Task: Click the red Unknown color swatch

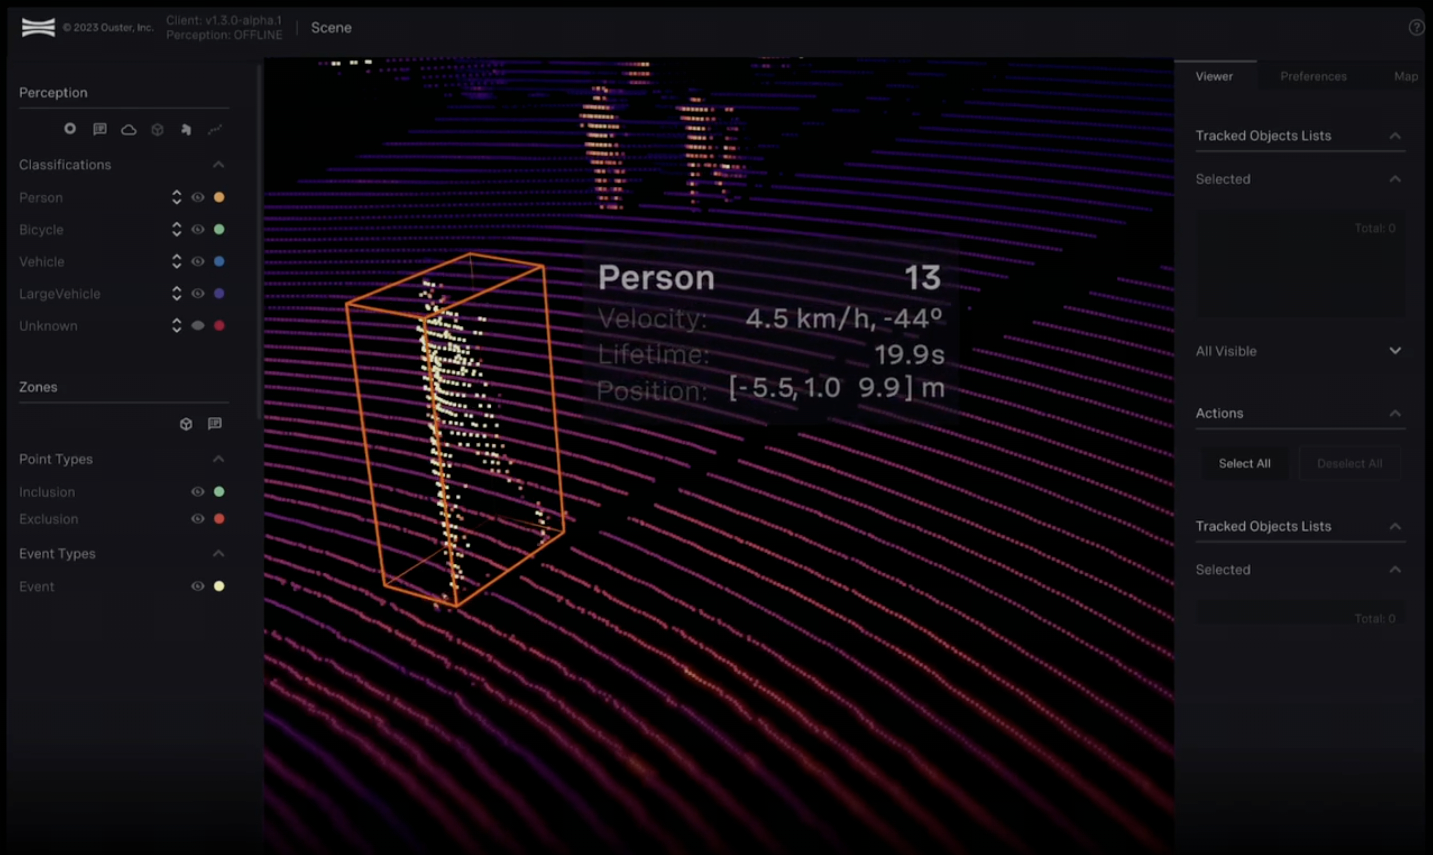Action: (219, 326)
